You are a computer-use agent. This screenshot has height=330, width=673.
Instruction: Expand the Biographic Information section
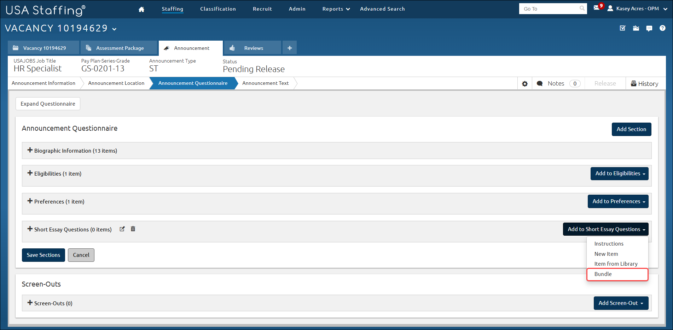[30, 150]
